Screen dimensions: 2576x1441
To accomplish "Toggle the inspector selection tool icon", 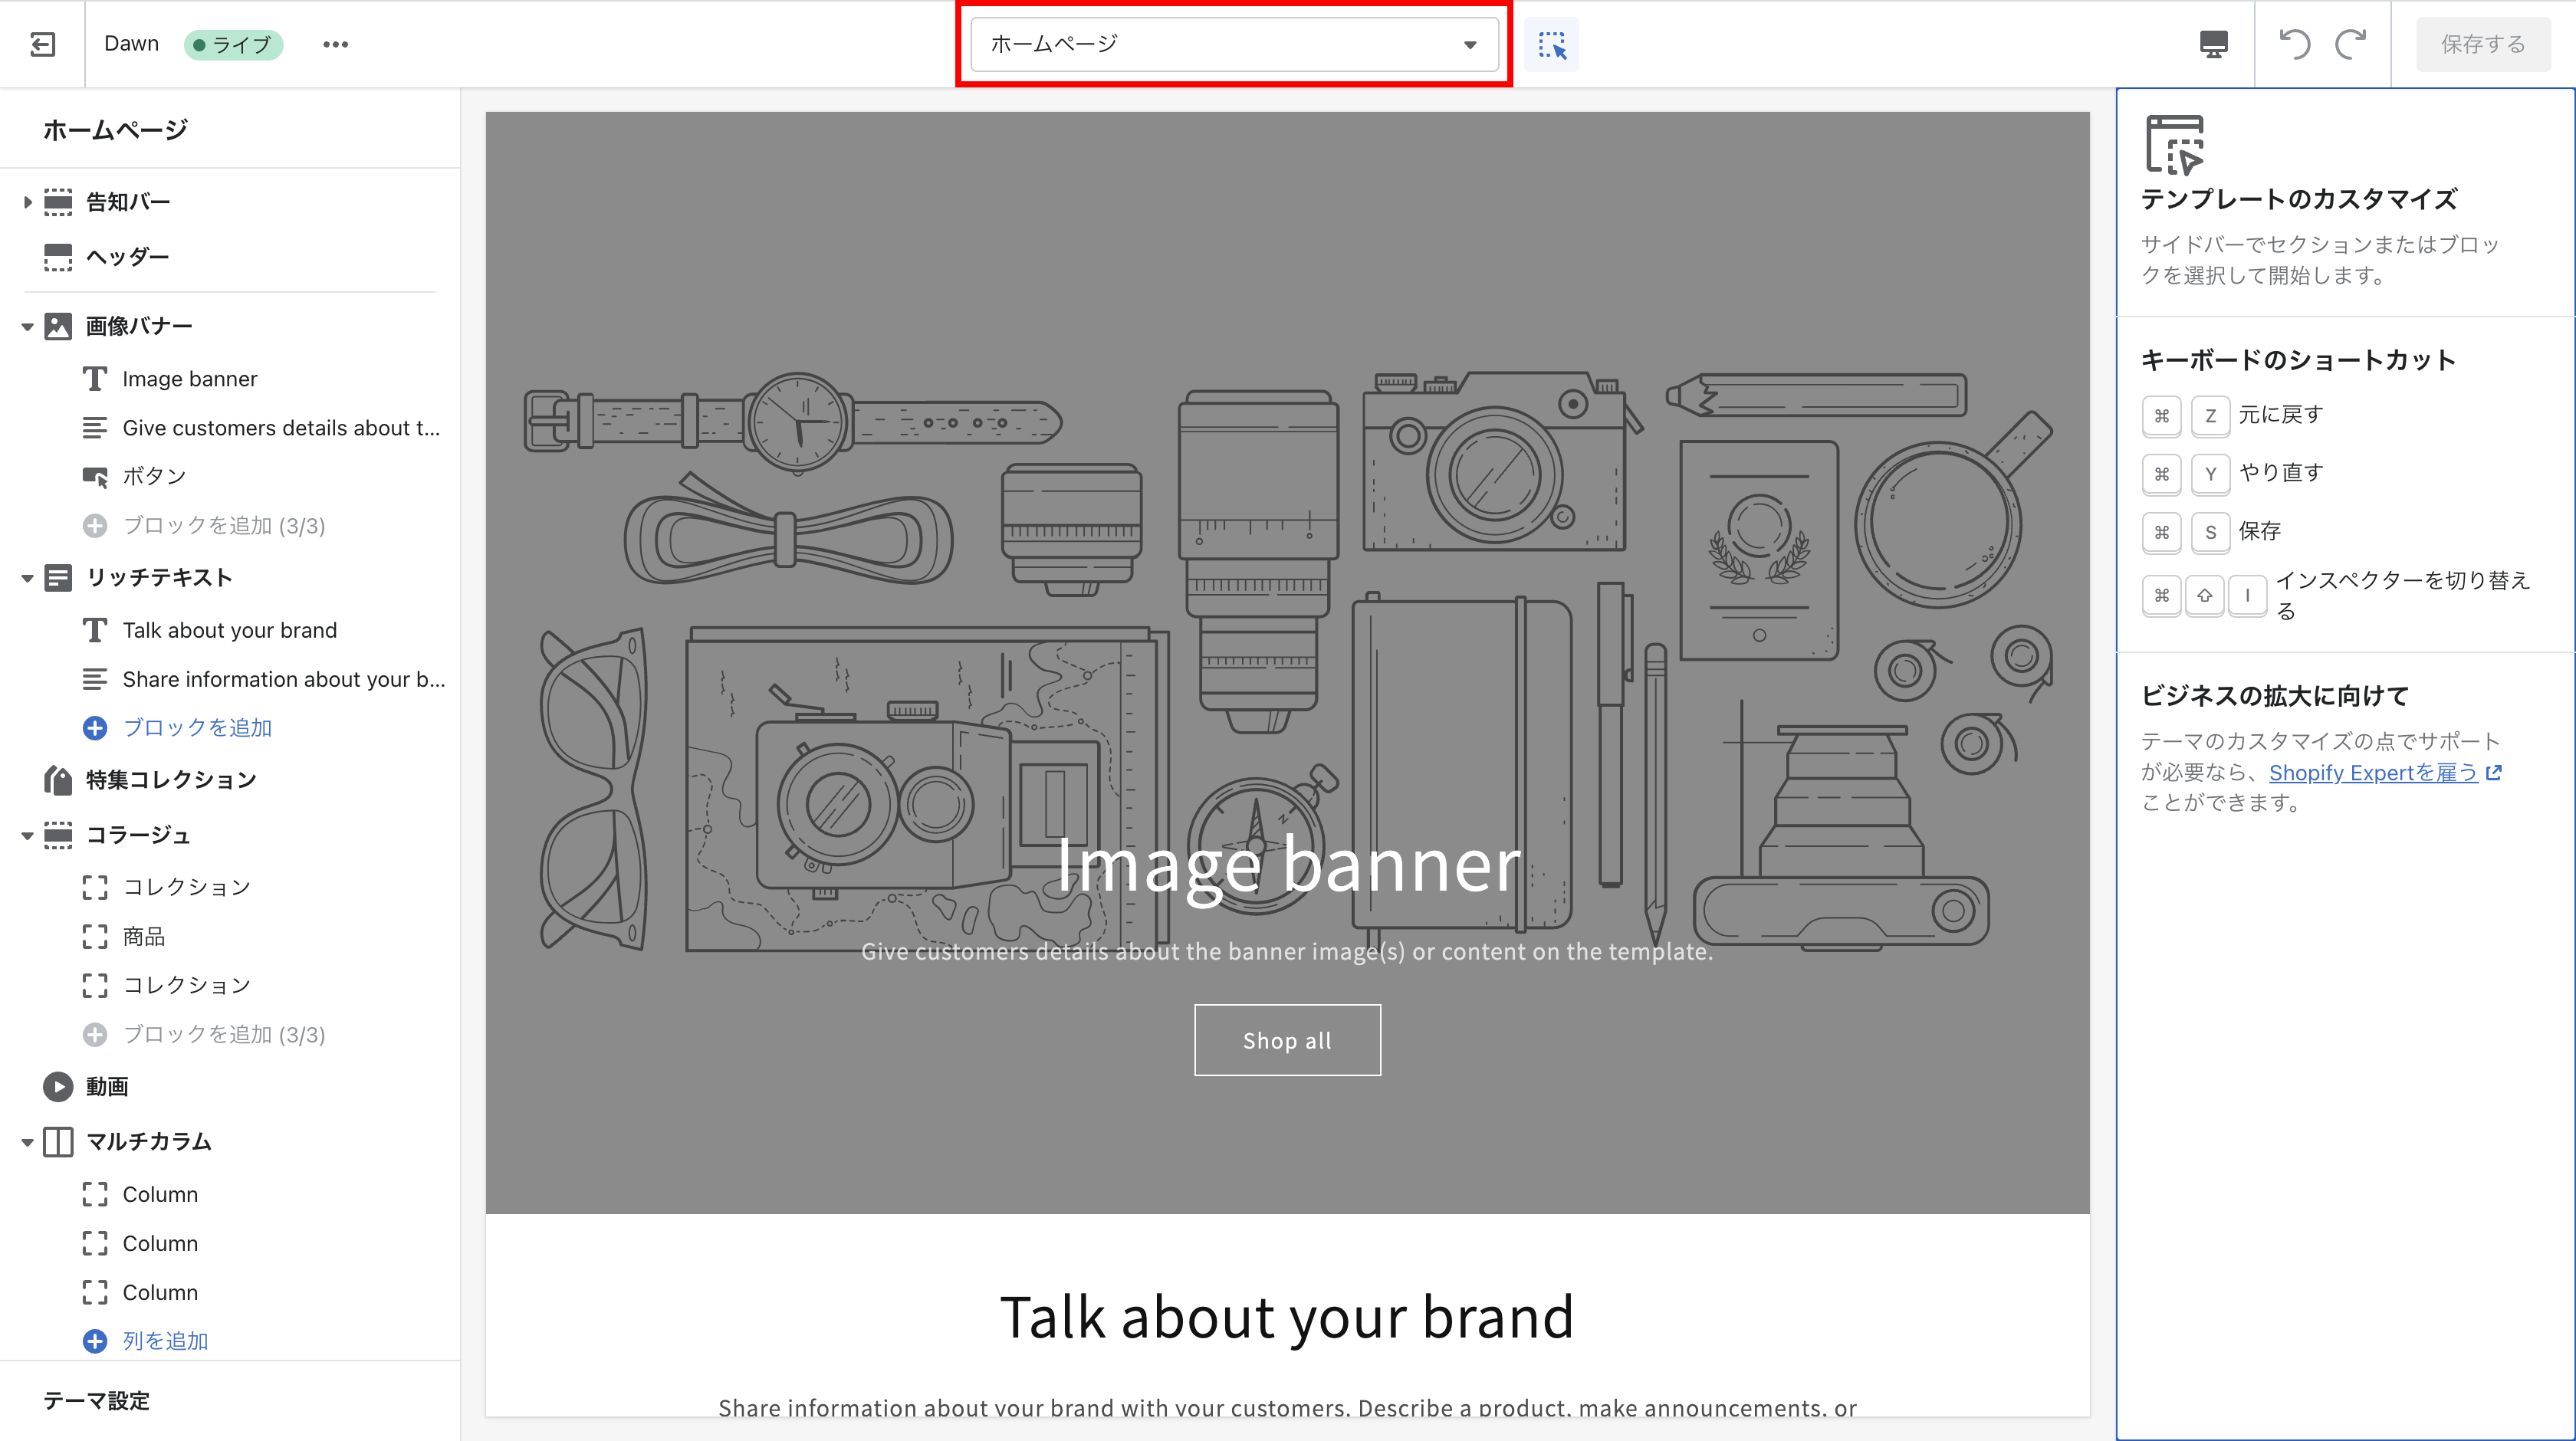I will [1552, 44].
